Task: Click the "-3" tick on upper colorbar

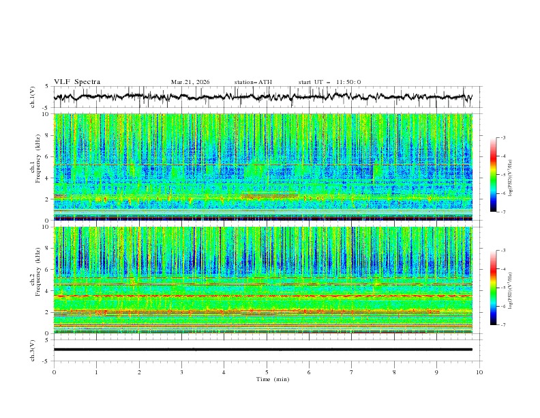Action: click(502, 137)
